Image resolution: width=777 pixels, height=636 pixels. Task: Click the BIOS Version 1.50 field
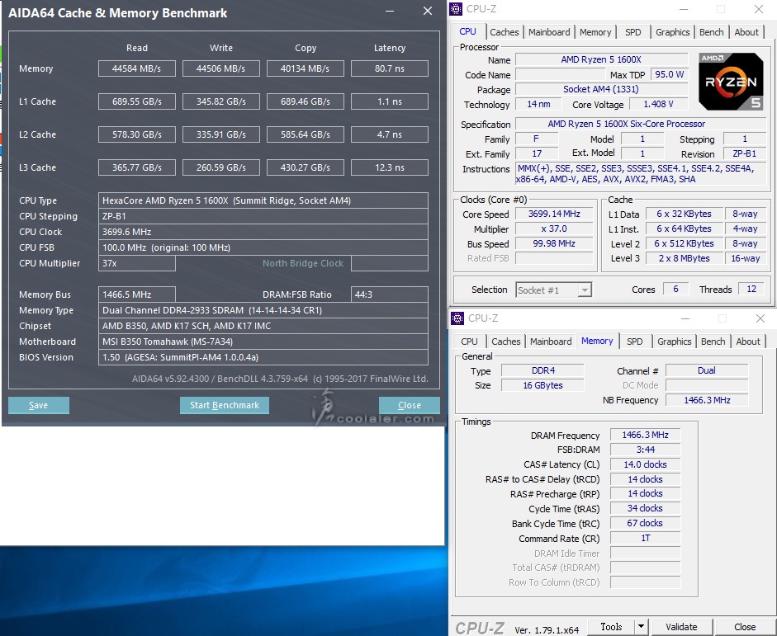point(263,357)
